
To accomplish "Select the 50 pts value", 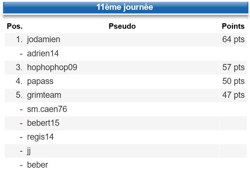I will point(233,81).
